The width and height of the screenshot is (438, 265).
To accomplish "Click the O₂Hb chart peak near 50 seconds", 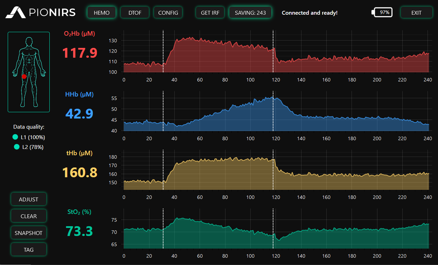I will click(189, 37).
